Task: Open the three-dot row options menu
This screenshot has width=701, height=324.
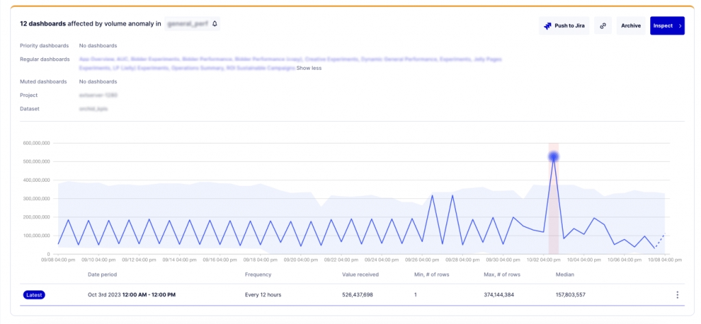Action: 677,295
